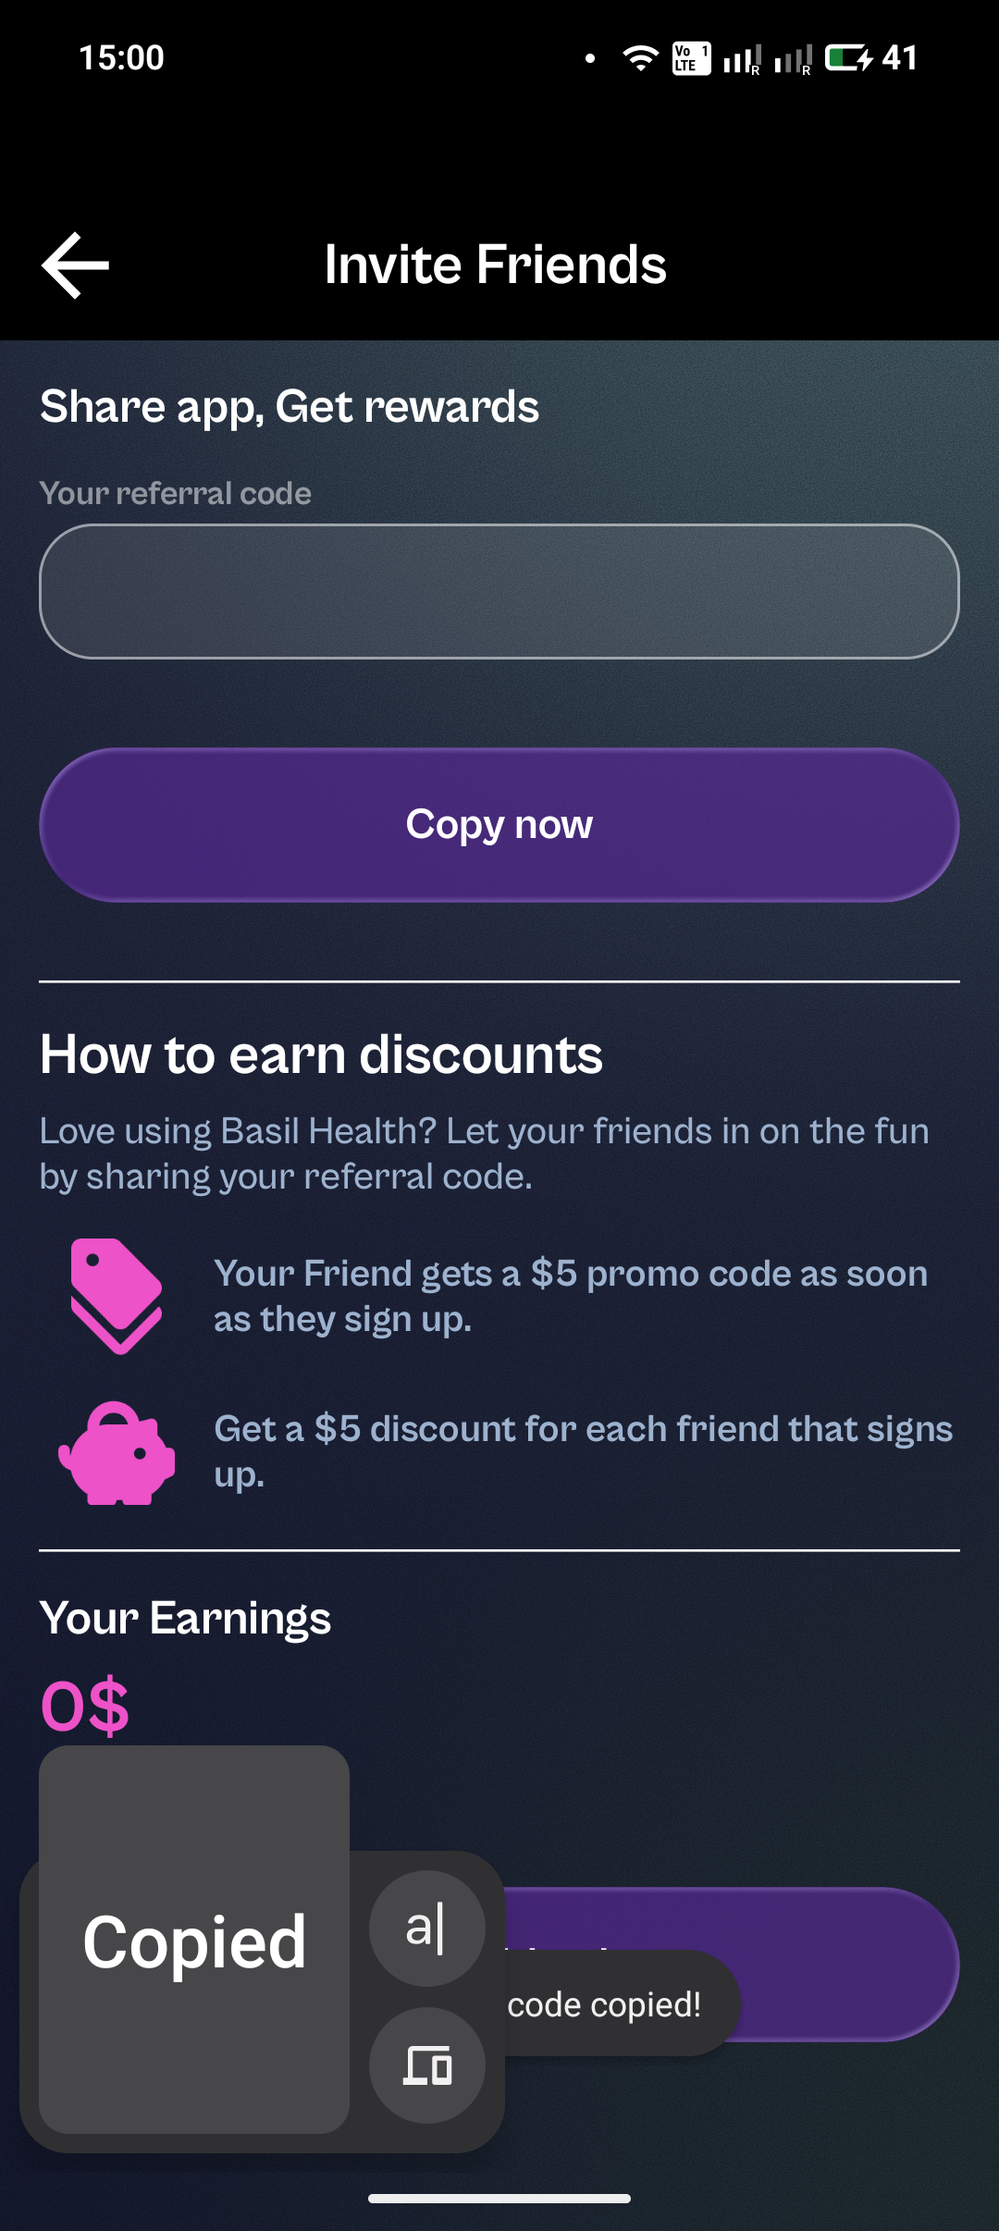This screenshot has height=2231, width=999.
Task: Tap the 15:00 clock in status bar
Action: [121, 58]
